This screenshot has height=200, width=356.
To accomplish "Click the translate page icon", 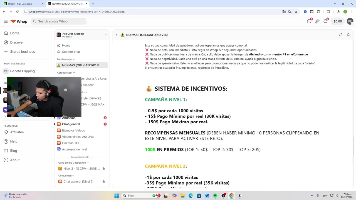I will click(284, 12).
